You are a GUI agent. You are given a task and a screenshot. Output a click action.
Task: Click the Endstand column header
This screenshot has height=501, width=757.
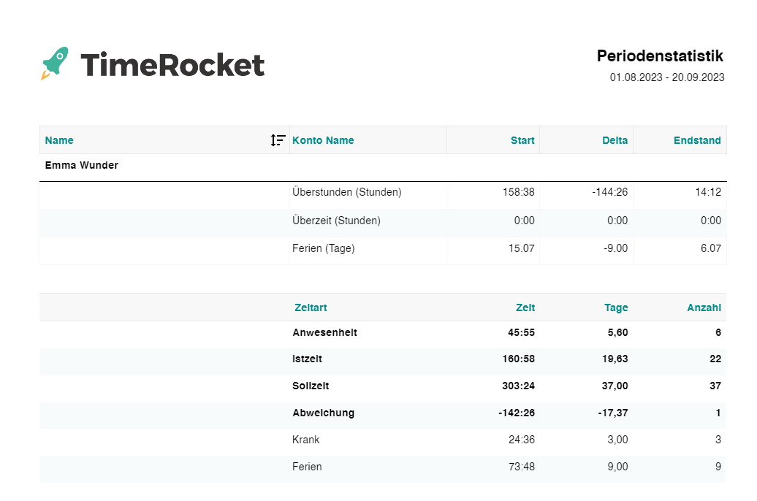(697, 140)
